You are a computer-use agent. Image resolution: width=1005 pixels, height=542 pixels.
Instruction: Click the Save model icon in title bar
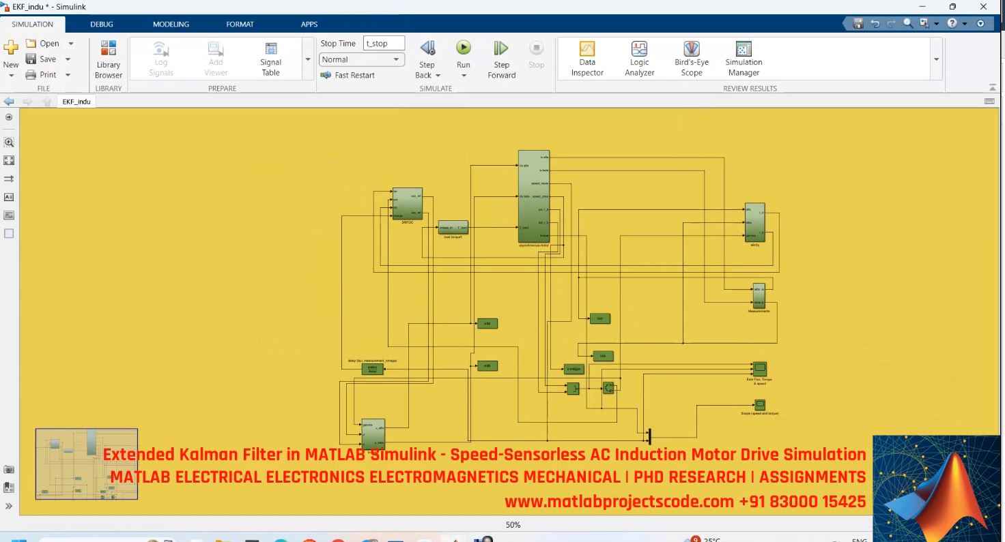pos(857,22)
